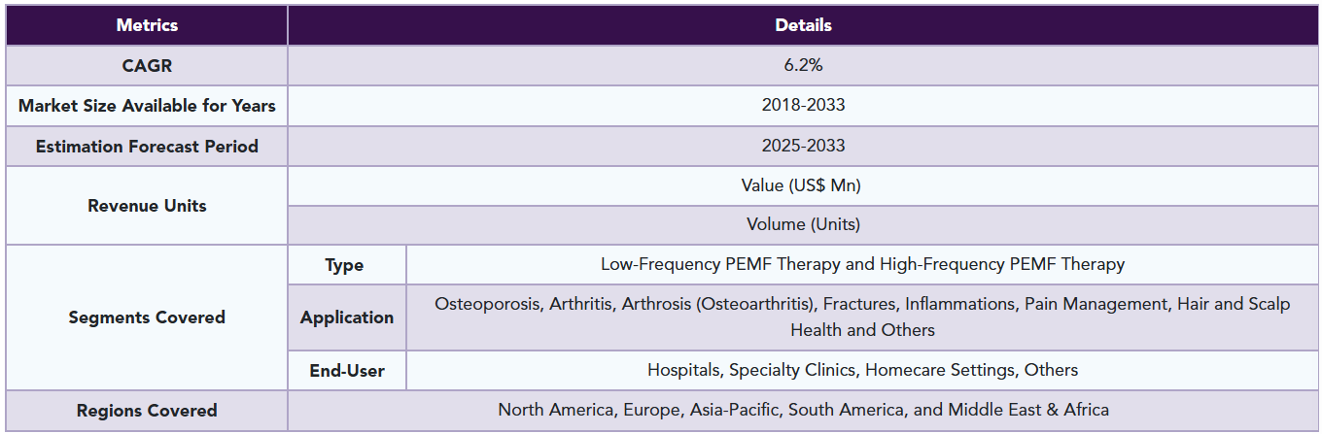Screen dimensions: 1322x434
Task: Select Market Size Available for Years label
Action: [x=147, y=106]
